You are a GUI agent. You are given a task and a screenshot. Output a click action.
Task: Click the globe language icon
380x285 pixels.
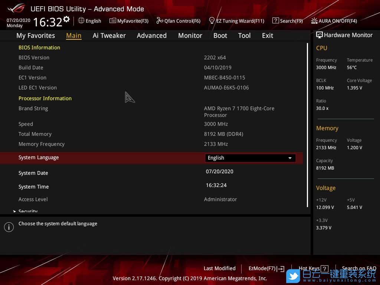(81, 21)
